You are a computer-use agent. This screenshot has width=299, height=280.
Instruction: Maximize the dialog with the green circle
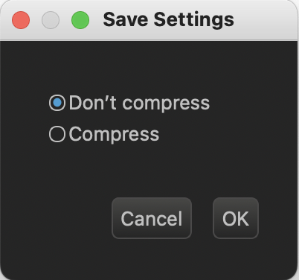pyautogui.click(x=80, y=20)
